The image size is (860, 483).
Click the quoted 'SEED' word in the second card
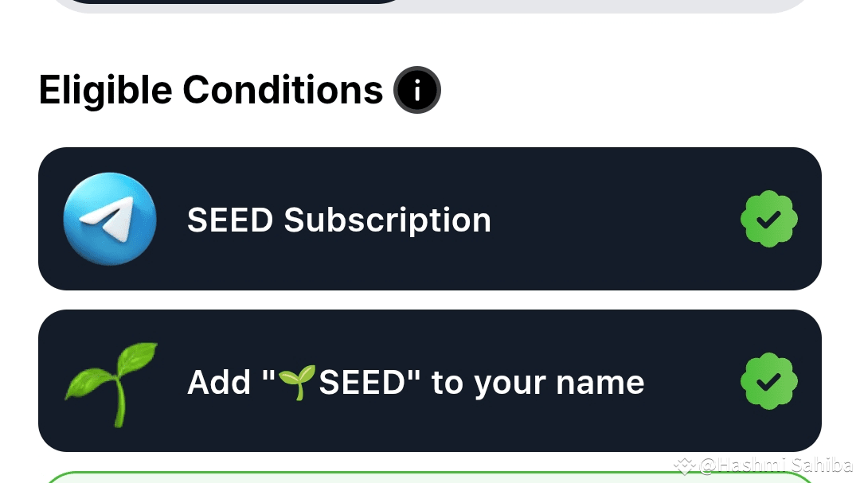(x=362, y=383)
